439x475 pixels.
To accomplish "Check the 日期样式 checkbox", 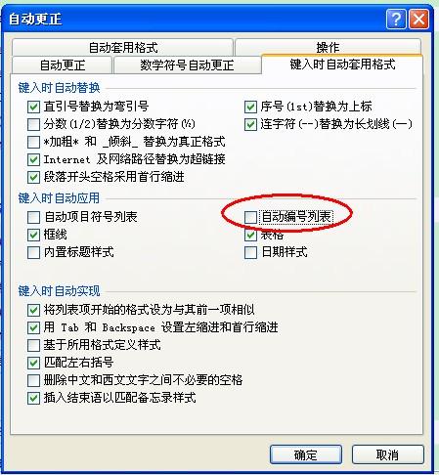I will point(250,252).
